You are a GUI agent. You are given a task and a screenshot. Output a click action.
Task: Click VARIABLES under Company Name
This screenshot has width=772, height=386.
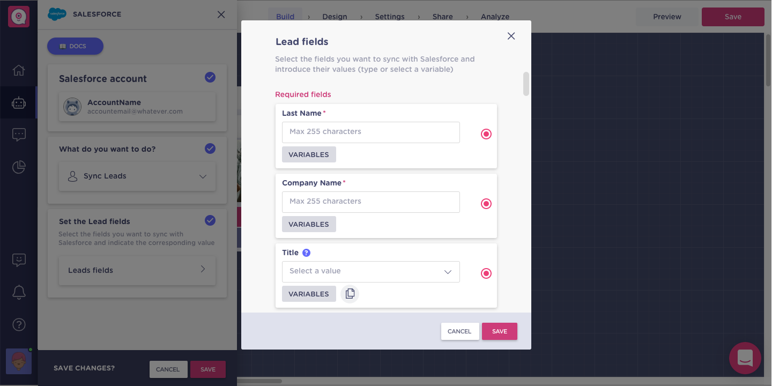[309, 224]
